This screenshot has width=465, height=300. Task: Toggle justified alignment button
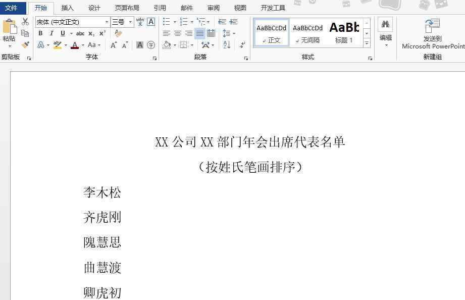pos(199,33)
